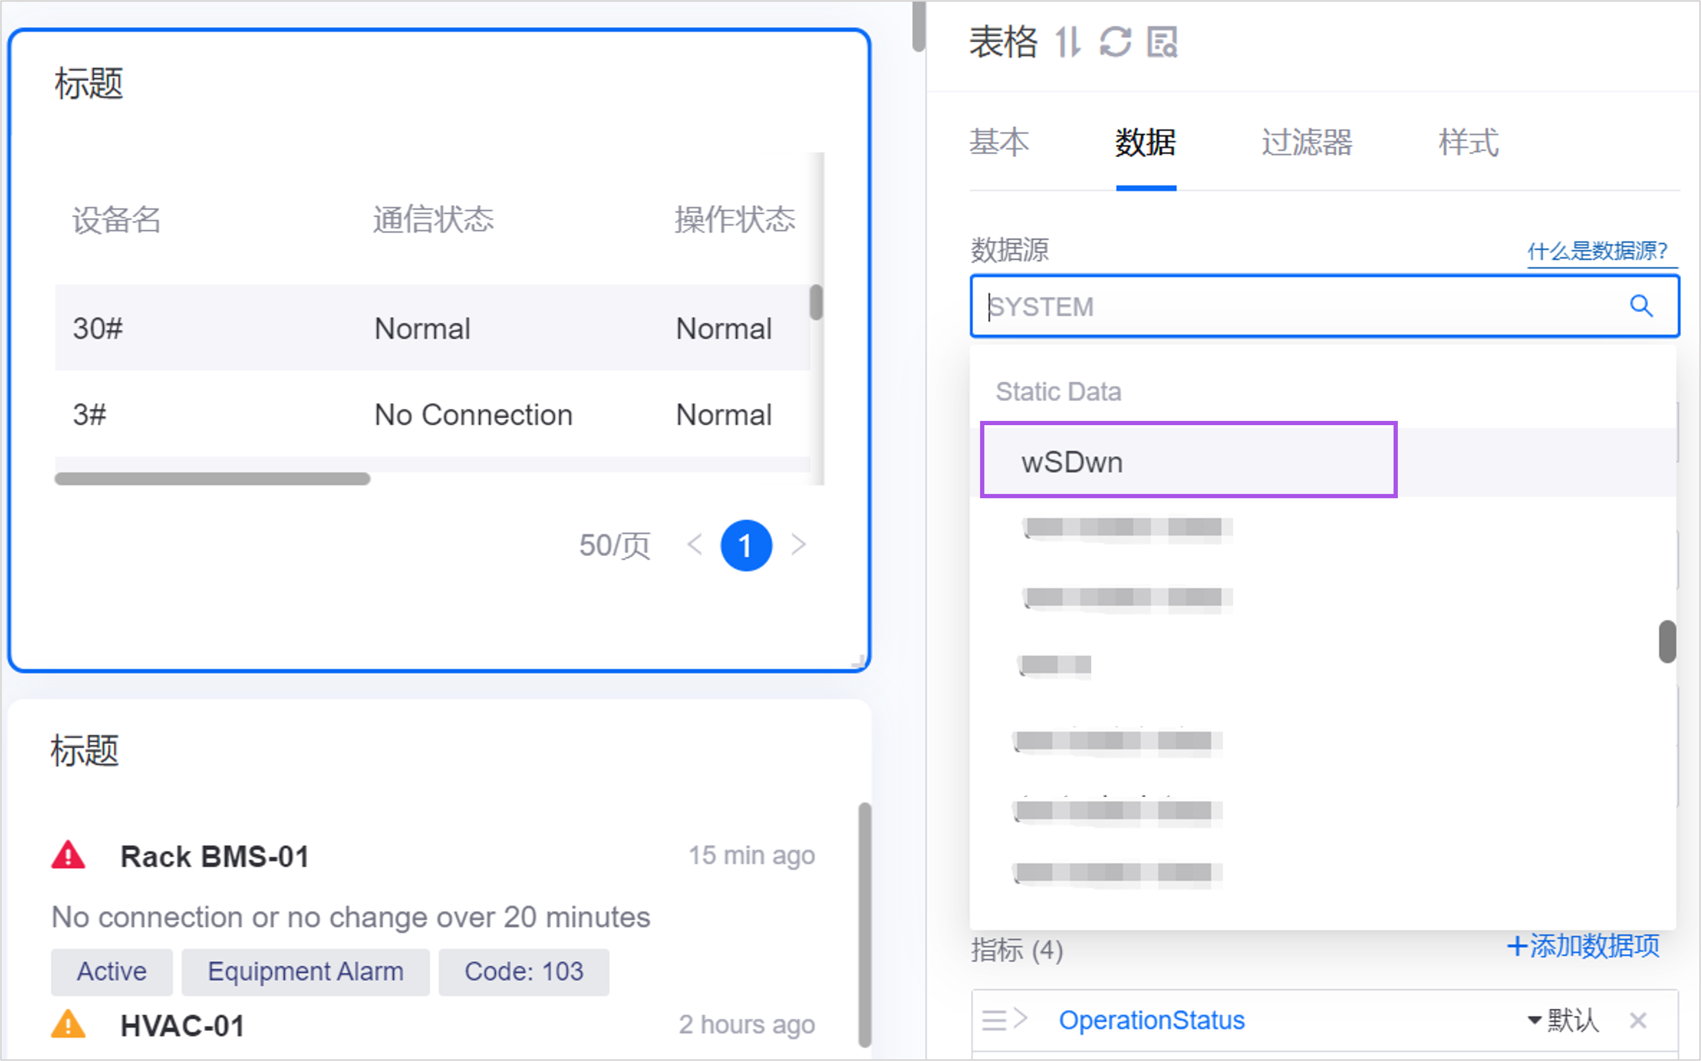Switch to the 过滤器 tab
The height and width of the screenshot is (1061, 1701).
tap(1306, 142)
